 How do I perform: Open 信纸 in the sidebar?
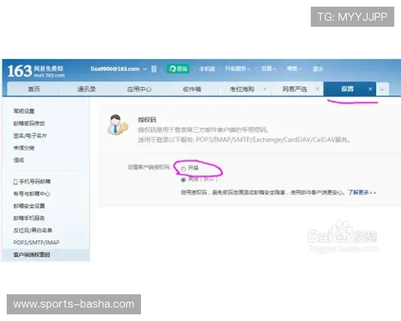pyautogui.click(x=19, y=160)
